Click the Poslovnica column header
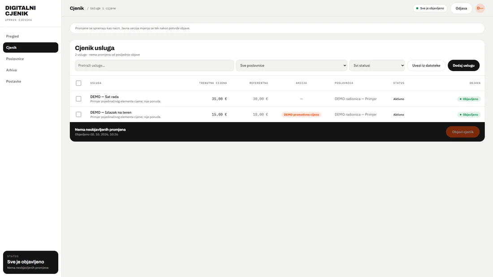Screen dimensions: 493x277 [x=344, y=83]
